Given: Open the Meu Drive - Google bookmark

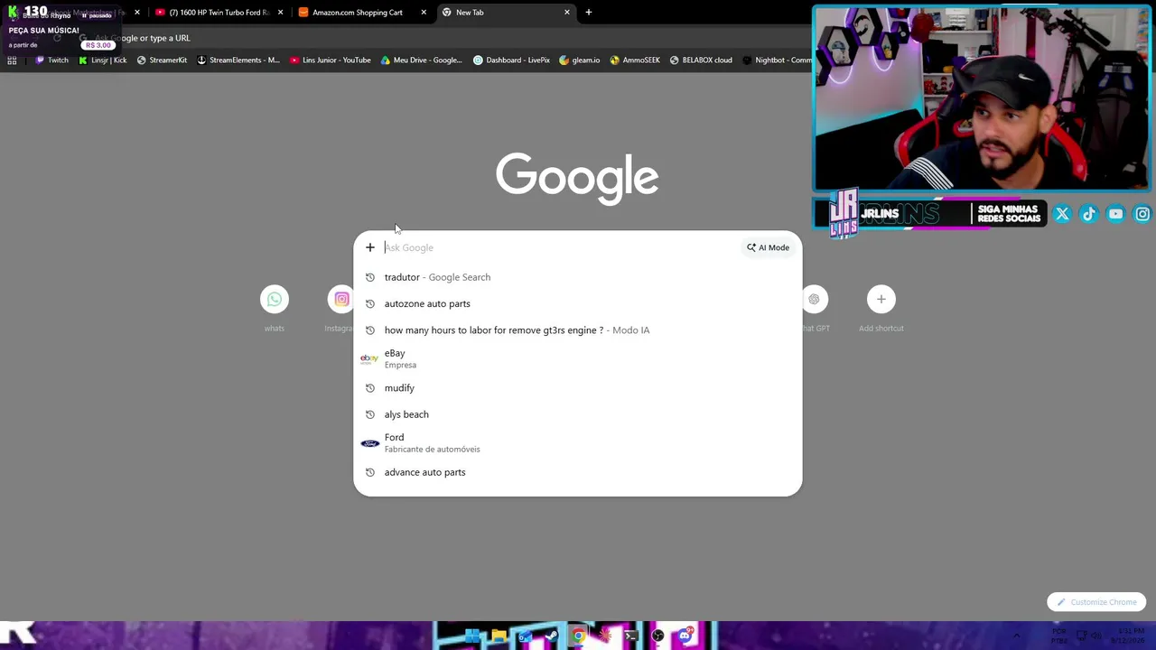Looking at the screenshot, I should coord(421,60).
